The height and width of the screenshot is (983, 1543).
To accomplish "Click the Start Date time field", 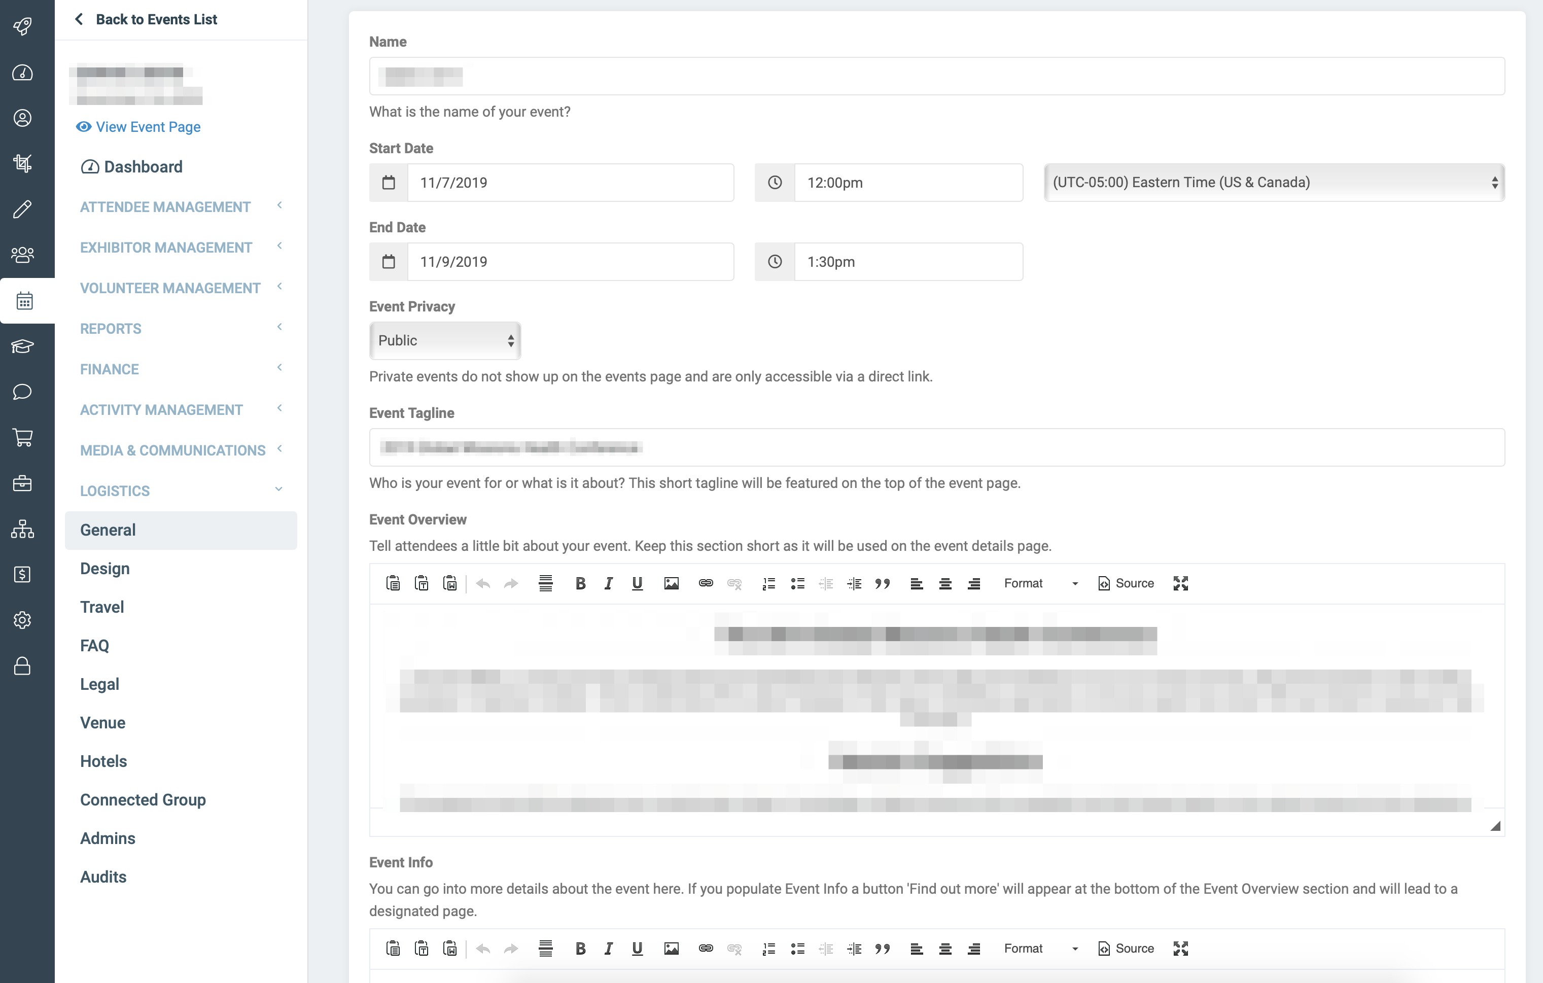I will tap(907, 183).
